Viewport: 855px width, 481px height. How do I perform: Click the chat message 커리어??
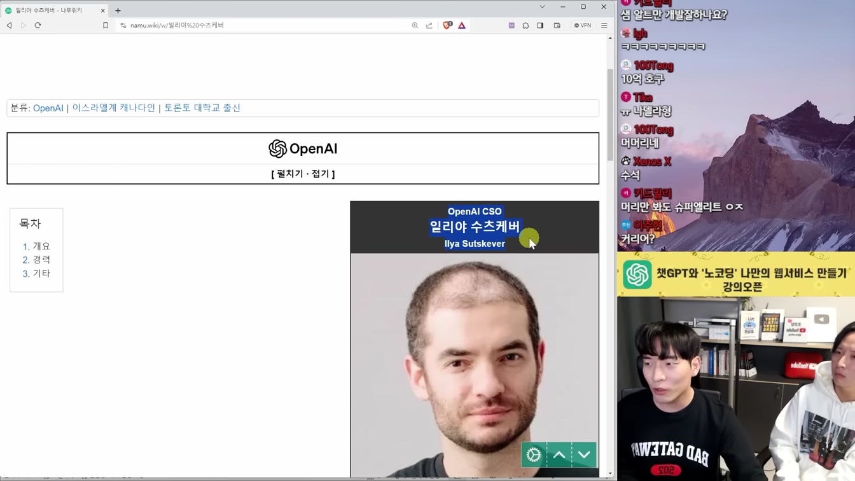638,239
